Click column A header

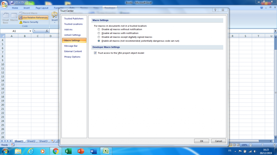[12, 36]
